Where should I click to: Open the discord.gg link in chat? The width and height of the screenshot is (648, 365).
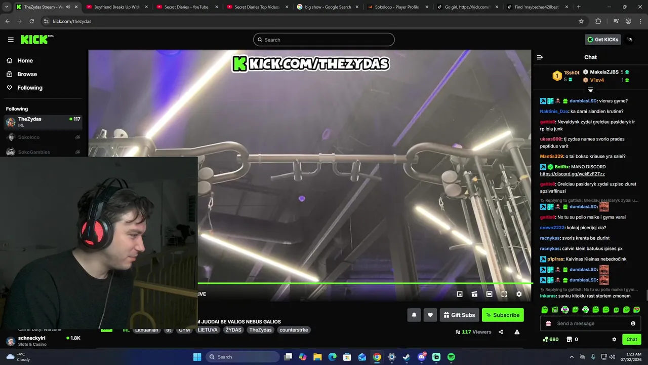click(x=572, y=174)
